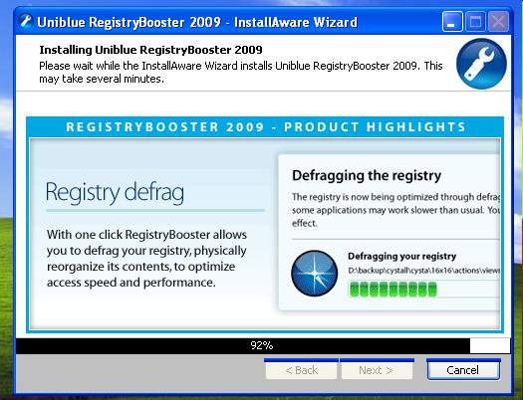Click the D:\backup file path text
Image resolution: width=523 pixels, height=400 pixels.
pyautogui.click(x=423, y=271)
